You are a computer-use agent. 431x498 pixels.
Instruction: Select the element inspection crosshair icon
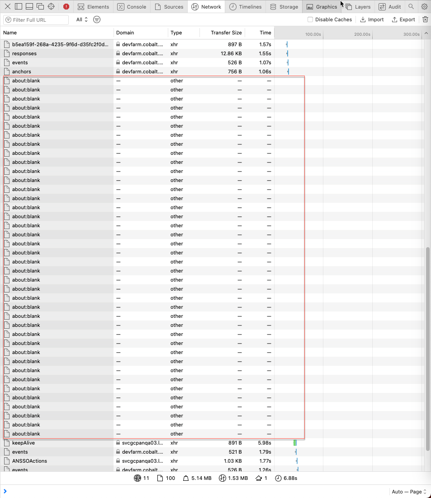[x=51, y=6]
